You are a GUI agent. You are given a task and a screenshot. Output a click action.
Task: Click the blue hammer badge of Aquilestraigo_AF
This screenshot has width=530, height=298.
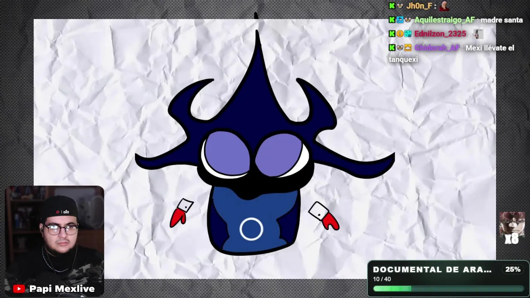(x=400, y=20)
